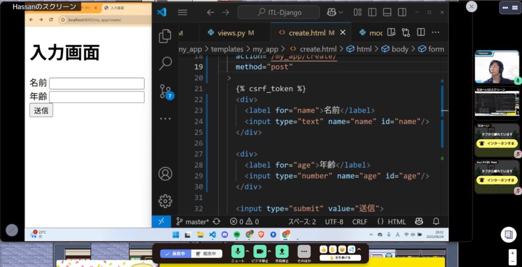Click the thumbs up reaction emoji
The image size is (522, 267).
tap(323, 249)
